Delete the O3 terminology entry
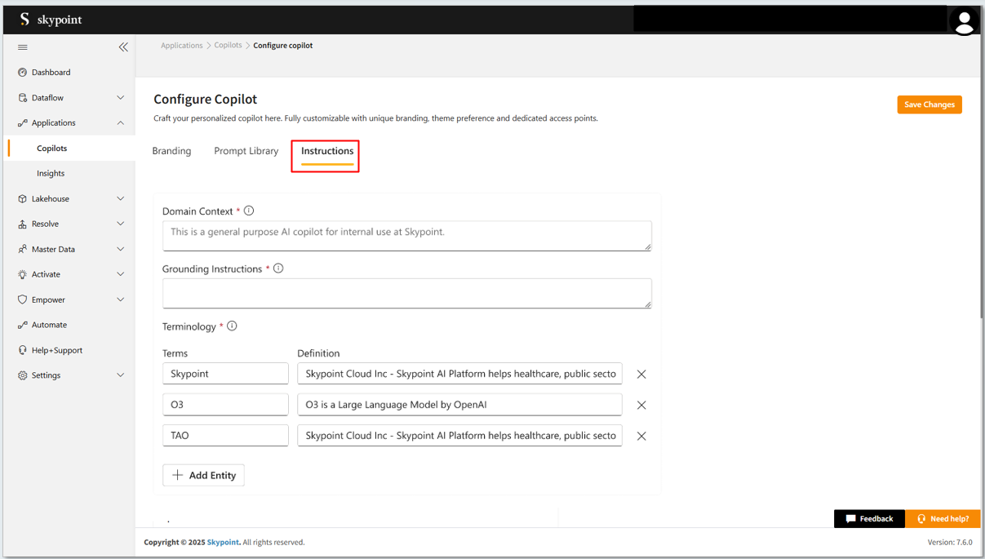Screen dimensions: 985x559 click(x=641, y=405)
